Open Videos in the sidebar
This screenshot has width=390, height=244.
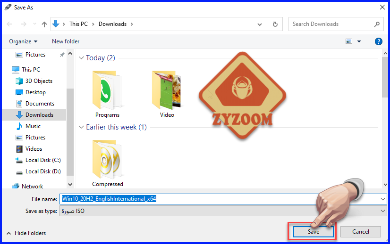pos(34,149)
